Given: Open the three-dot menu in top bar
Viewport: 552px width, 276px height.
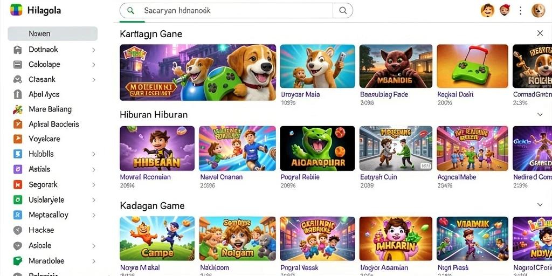Looking at the screenshot, I should [520, 11].
